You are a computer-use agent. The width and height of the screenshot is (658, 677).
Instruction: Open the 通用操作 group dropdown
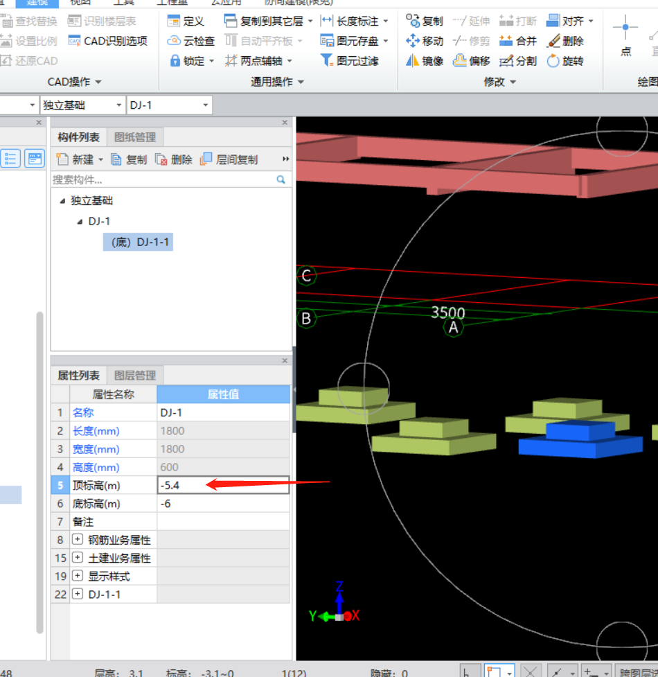(301, 82)
